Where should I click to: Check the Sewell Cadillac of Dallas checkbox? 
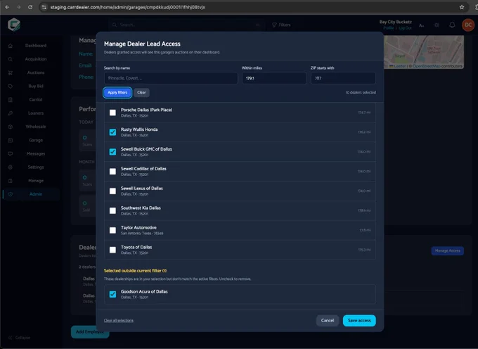(112, 172)
